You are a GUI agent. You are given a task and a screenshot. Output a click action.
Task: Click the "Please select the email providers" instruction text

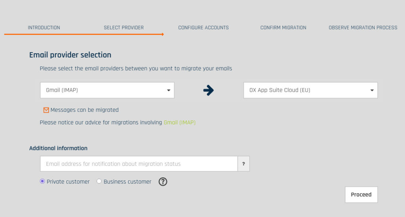pos(136,69)
